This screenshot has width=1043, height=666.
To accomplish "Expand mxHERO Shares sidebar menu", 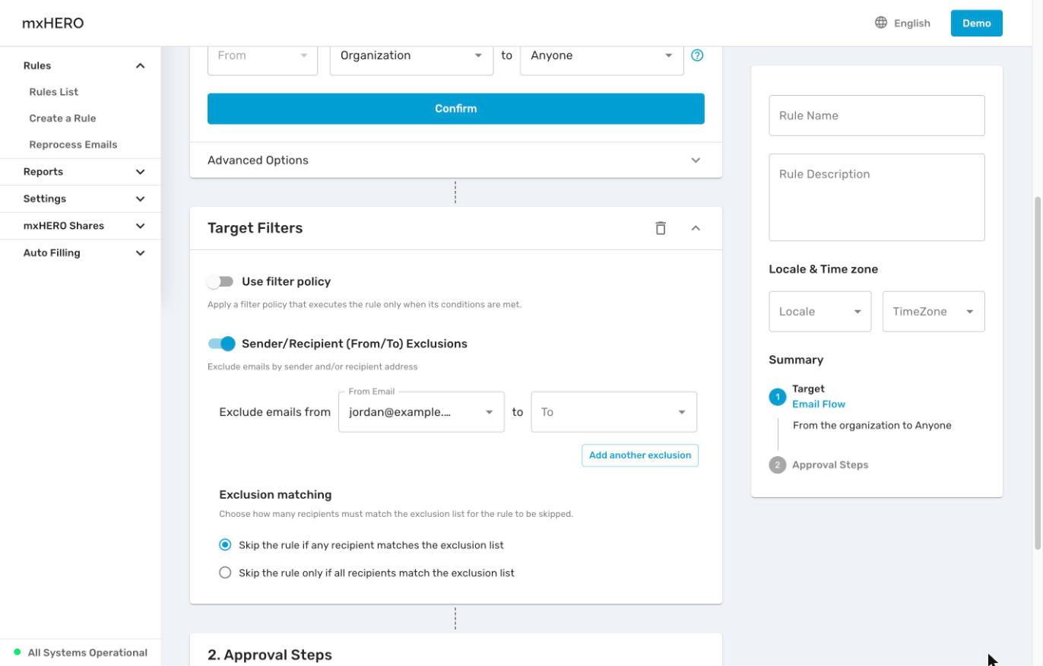I will [x=81, y=226].
